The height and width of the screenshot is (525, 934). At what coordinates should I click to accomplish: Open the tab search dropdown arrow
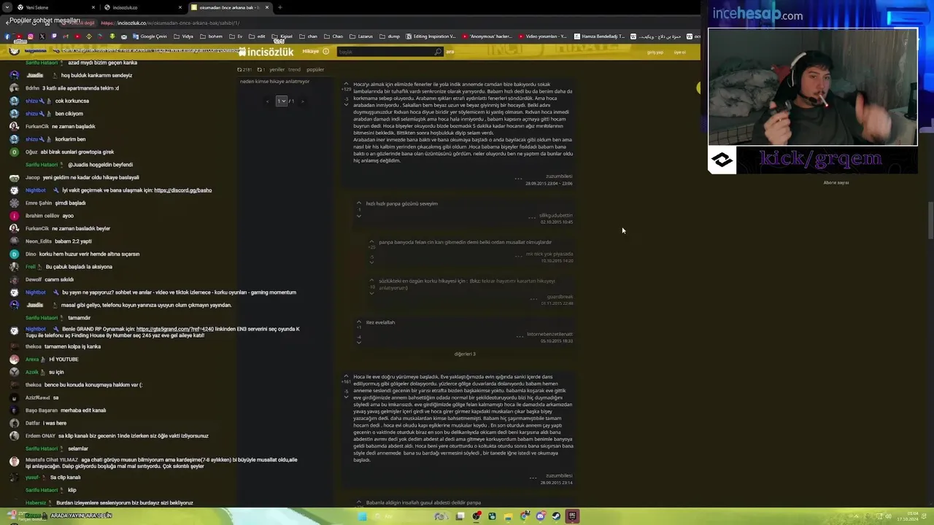tap(7, 7)
